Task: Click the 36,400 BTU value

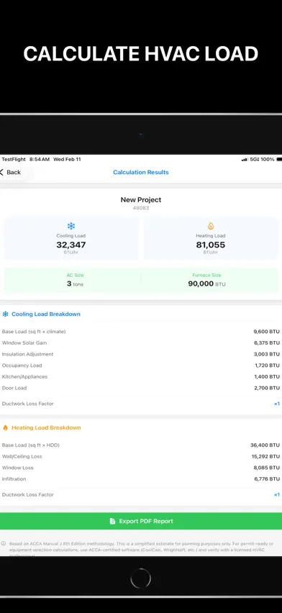Action: [265, 445]
